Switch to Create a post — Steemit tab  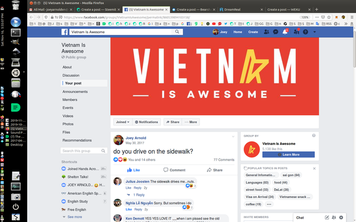click(x=98, y=9)
